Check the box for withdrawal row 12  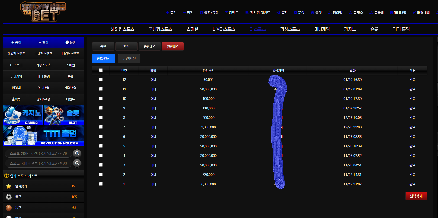pyautogui.click(x=101, y=80)
